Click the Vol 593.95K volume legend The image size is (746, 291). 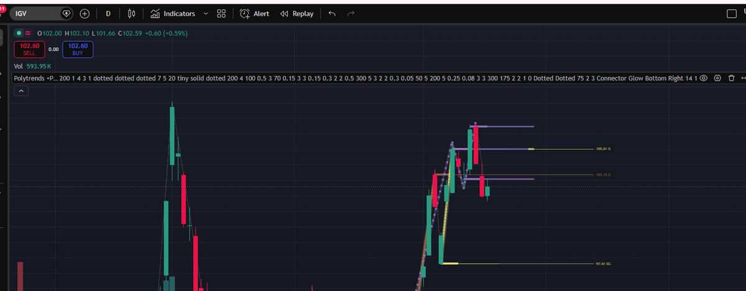pyautogui.click(x=32, y=66)
